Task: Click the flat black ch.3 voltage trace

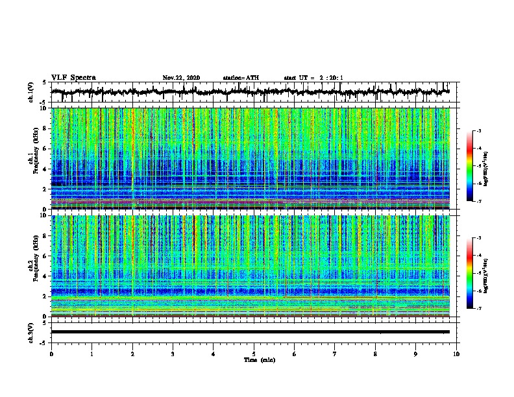Action: [x=251, y=332]
